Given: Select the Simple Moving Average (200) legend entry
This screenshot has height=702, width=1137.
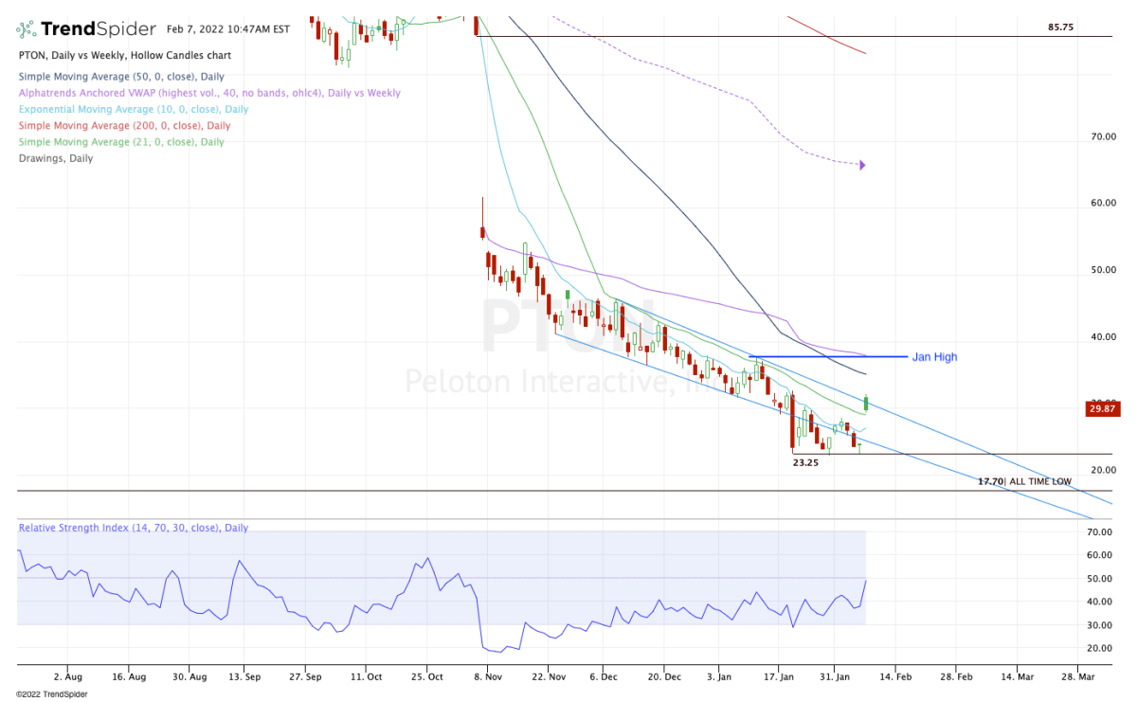Looking at the screenshot, I should point(124,125).
